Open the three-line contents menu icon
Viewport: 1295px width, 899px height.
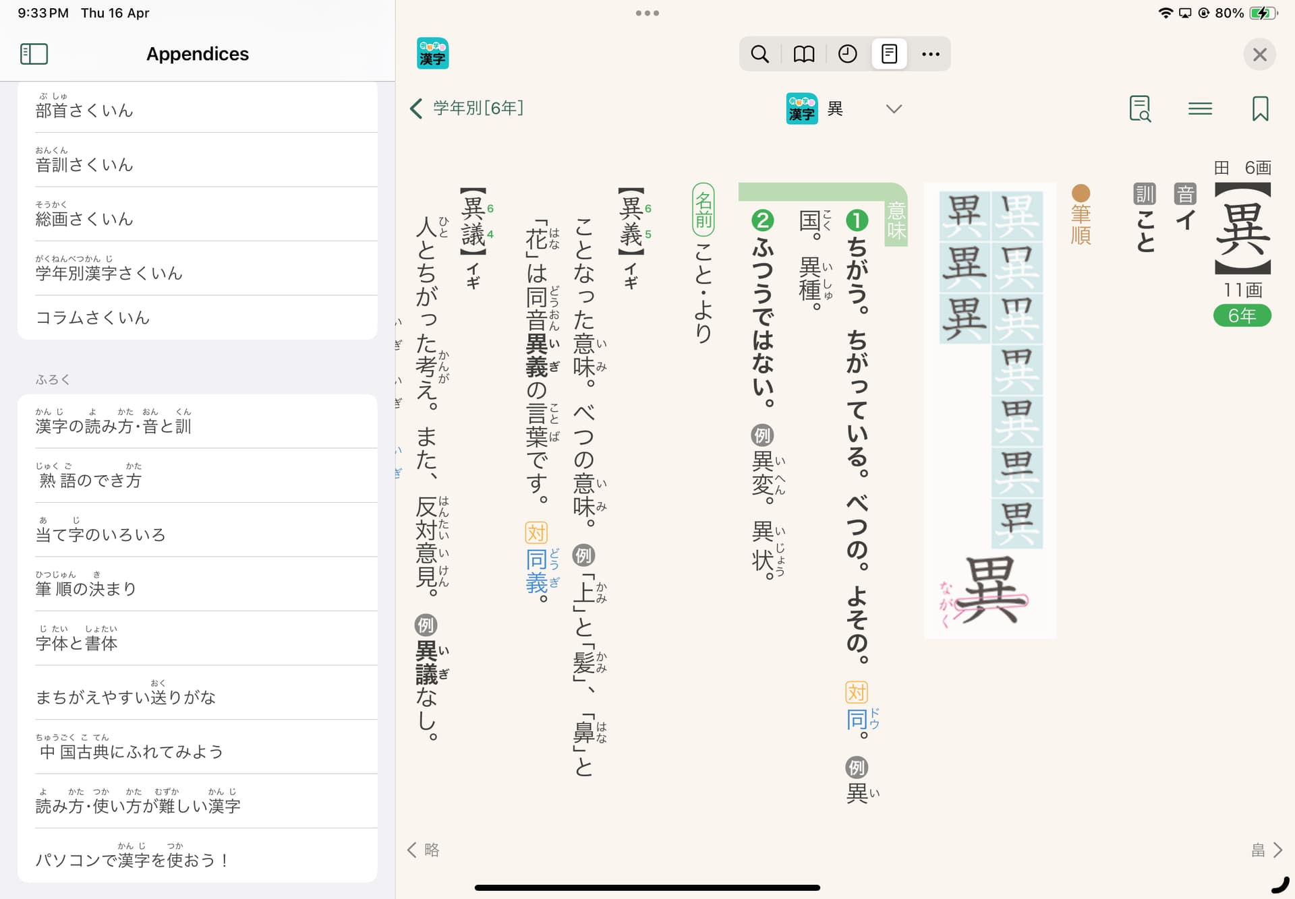pos(1200,108)
